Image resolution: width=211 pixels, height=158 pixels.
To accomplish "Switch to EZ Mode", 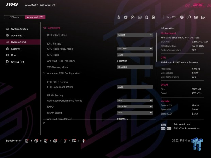I will [x=14, y=17].
